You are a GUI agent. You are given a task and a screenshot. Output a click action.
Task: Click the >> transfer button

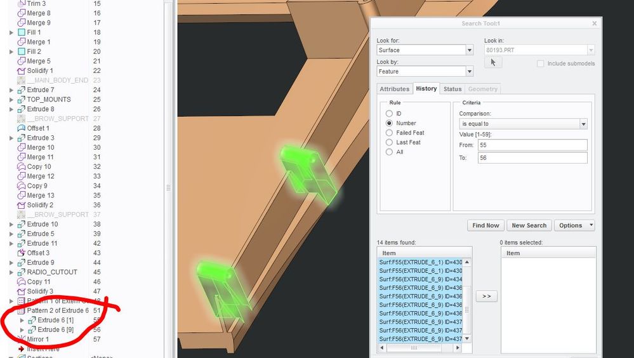tap(486, 296)
